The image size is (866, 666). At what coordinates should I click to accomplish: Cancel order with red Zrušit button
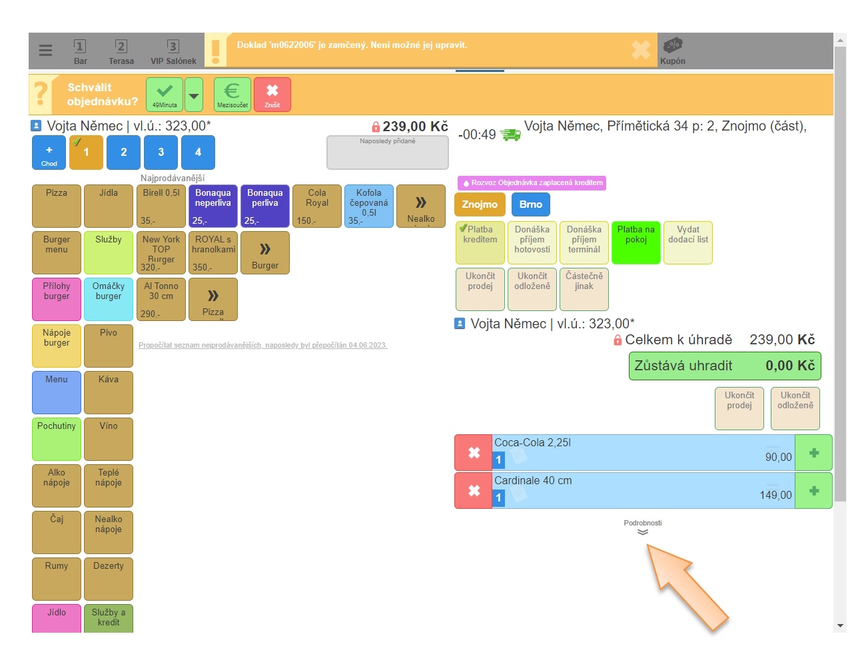click(x=272, y=94)
